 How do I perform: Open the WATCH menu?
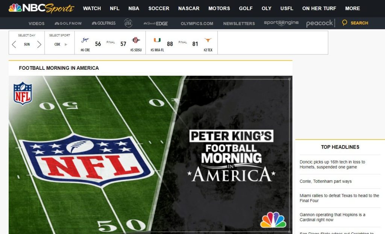click(92, 8)
